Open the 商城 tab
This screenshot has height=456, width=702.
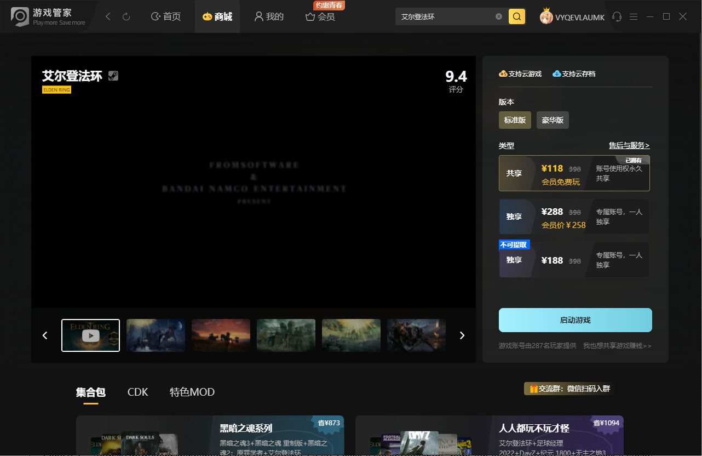pyautogui.click(x=217, y=17)
